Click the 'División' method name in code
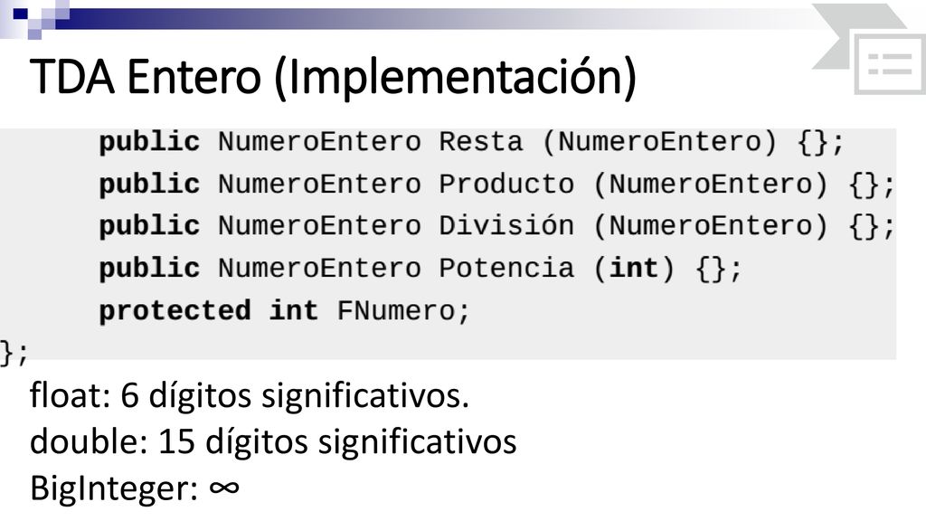The image size is (926, 521). coord(506,226)
